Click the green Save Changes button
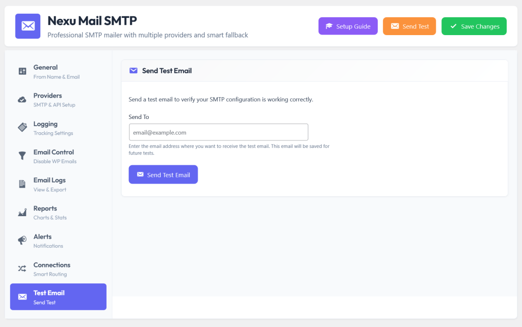 [474, 26]
